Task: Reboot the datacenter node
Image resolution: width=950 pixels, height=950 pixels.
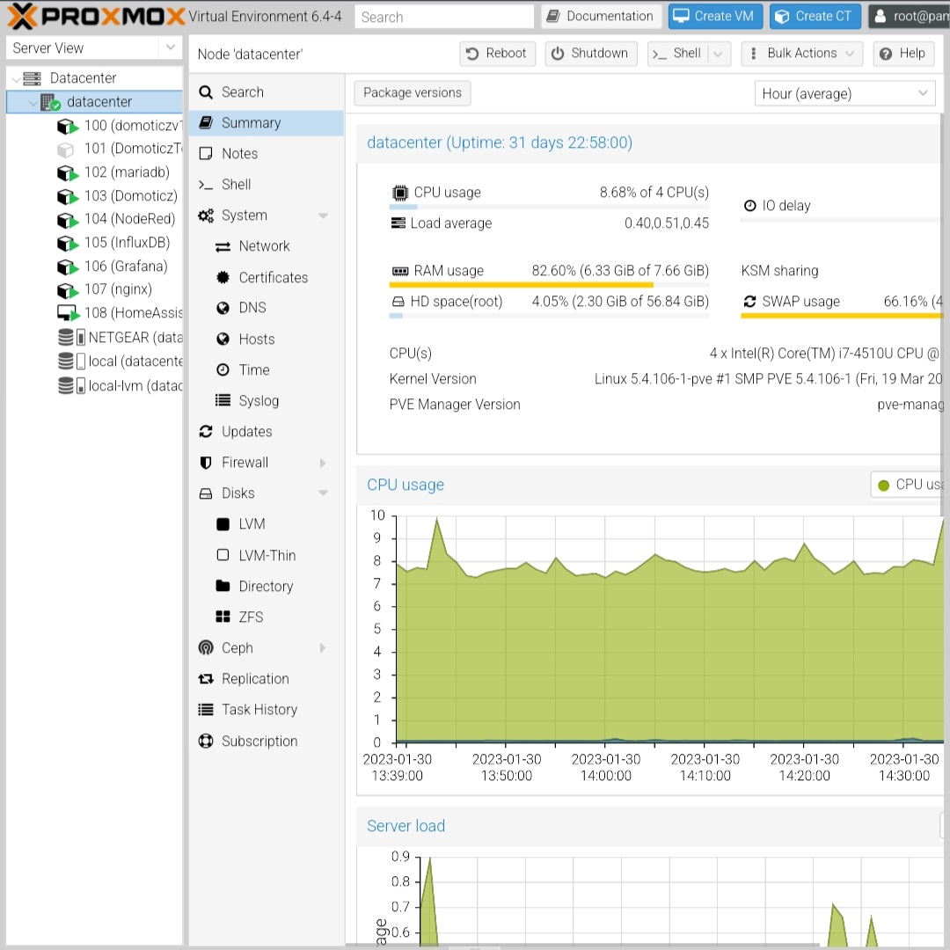Action: [497, 54]
